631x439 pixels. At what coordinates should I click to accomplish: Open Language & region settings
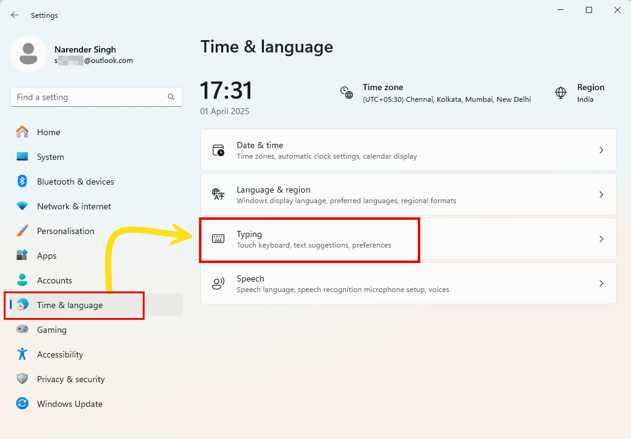point(408,194)
